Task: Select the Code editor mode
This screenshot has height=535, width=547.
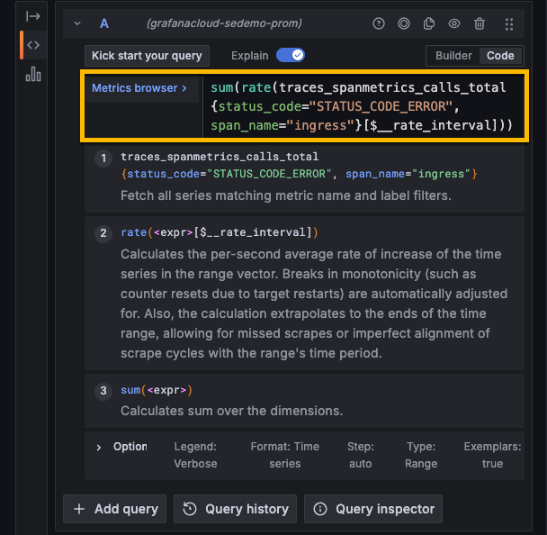Action: (x=500, y=55)
